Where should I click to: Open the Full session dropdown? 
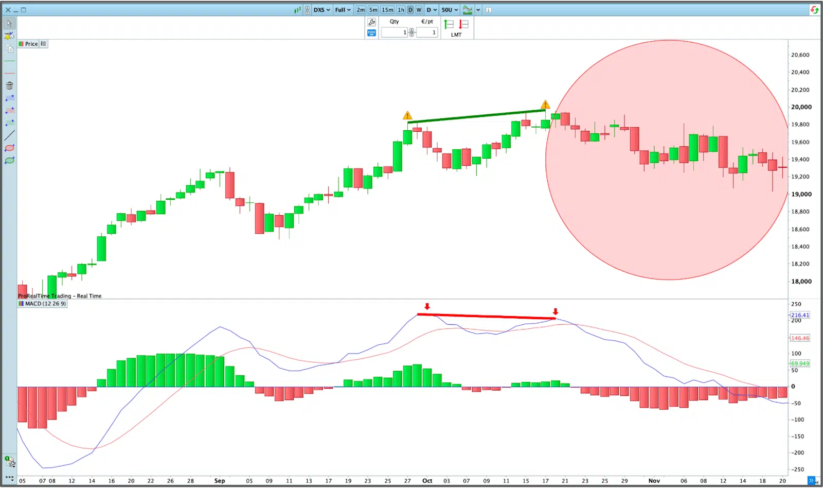[342, 9]
